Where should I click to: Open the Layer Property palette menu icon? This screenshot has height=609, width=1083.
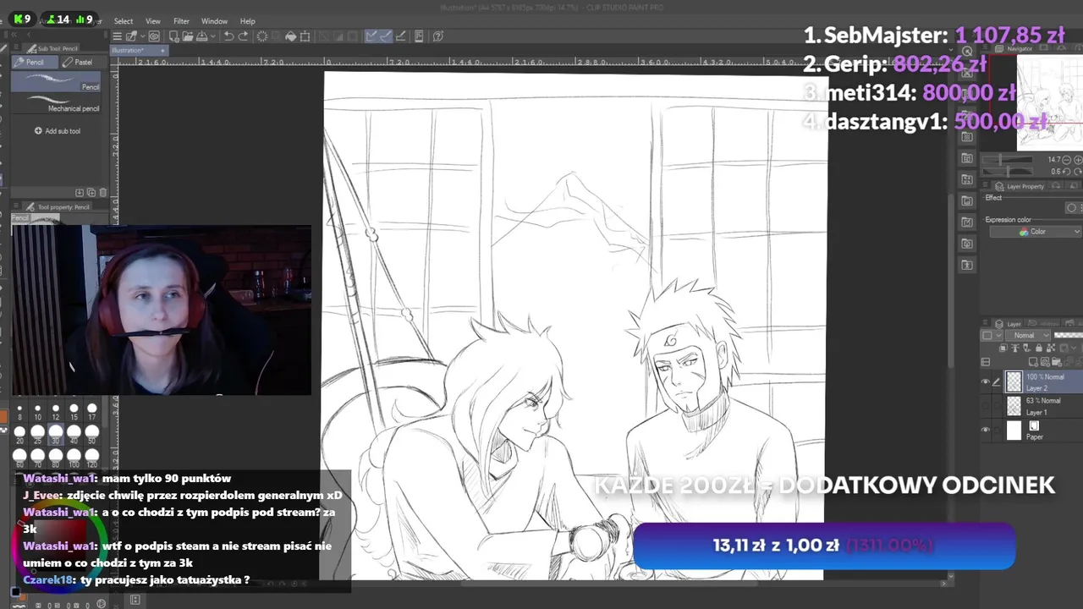point(986,184)
